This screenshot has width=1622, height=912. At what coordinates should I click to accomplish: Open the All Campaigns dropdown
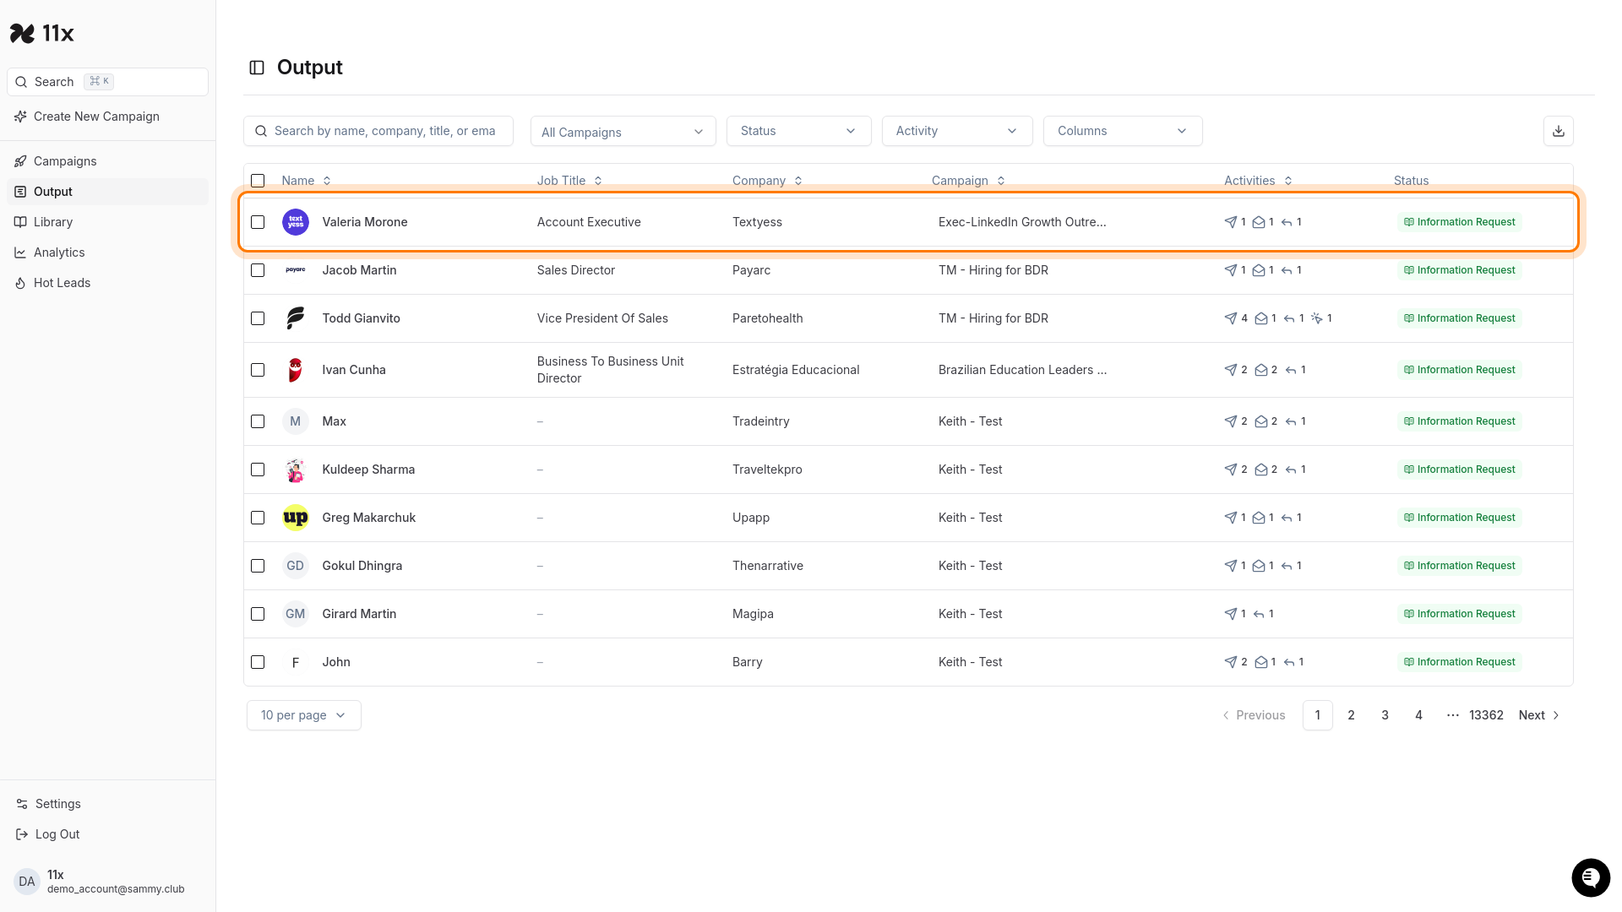pyautogui.click(x=623, y=132)
